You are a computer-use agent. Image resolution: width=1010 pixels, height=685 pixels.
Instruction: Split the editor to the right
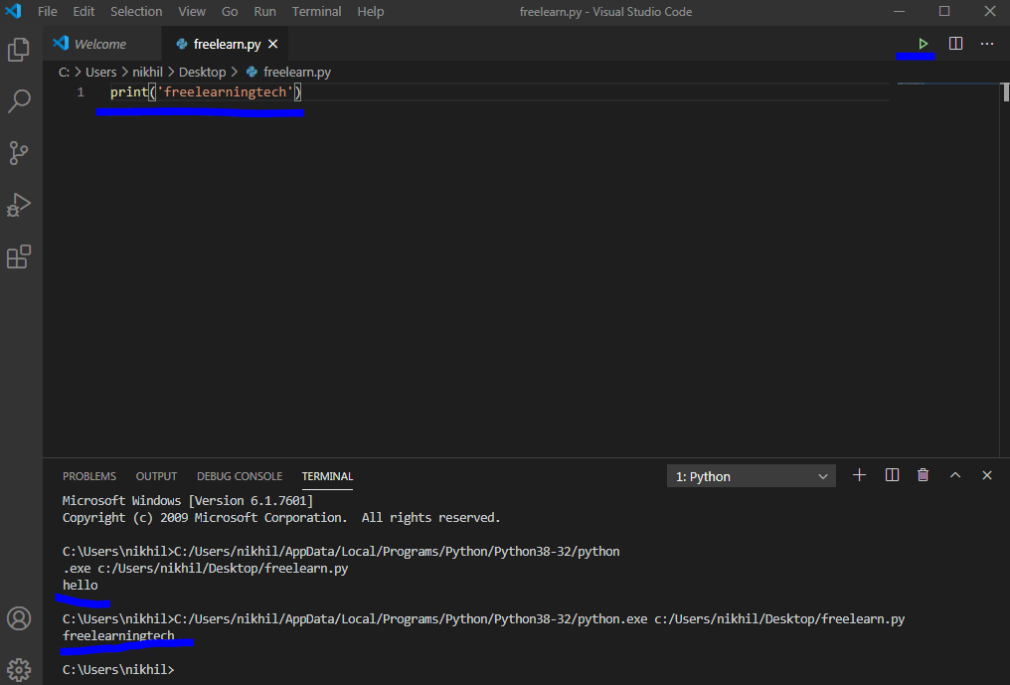pyautogui.click(x=956, y=44)
